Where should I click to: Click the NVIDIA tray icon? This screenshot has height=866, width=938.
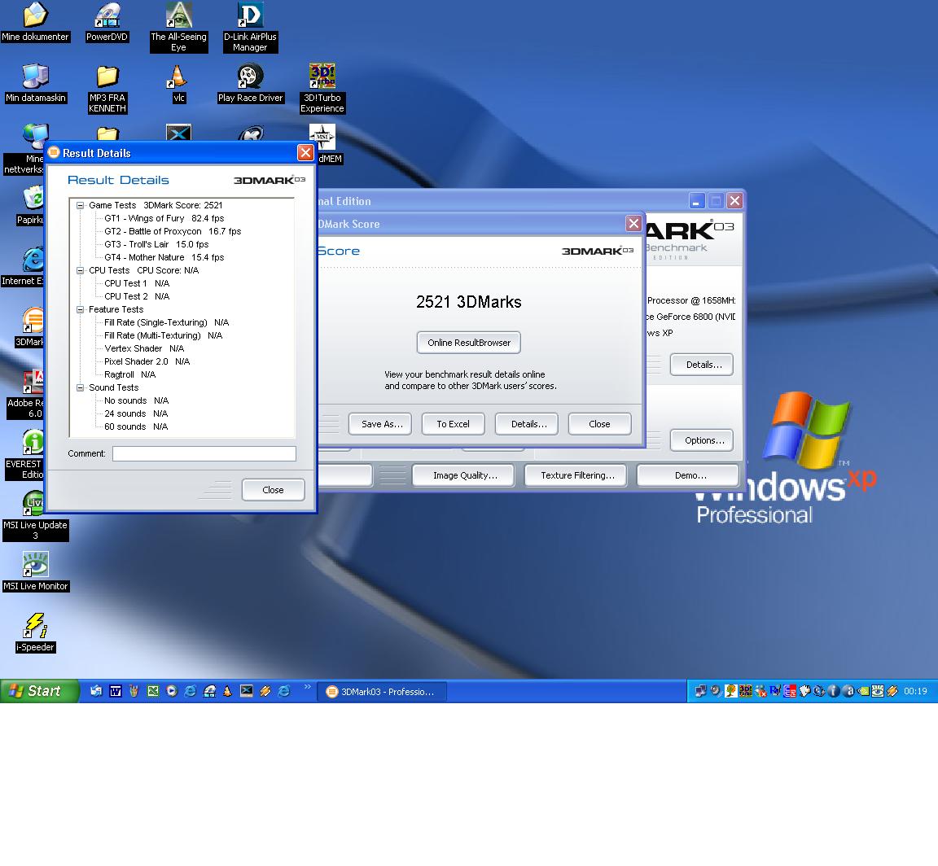[x=863, y=691]
